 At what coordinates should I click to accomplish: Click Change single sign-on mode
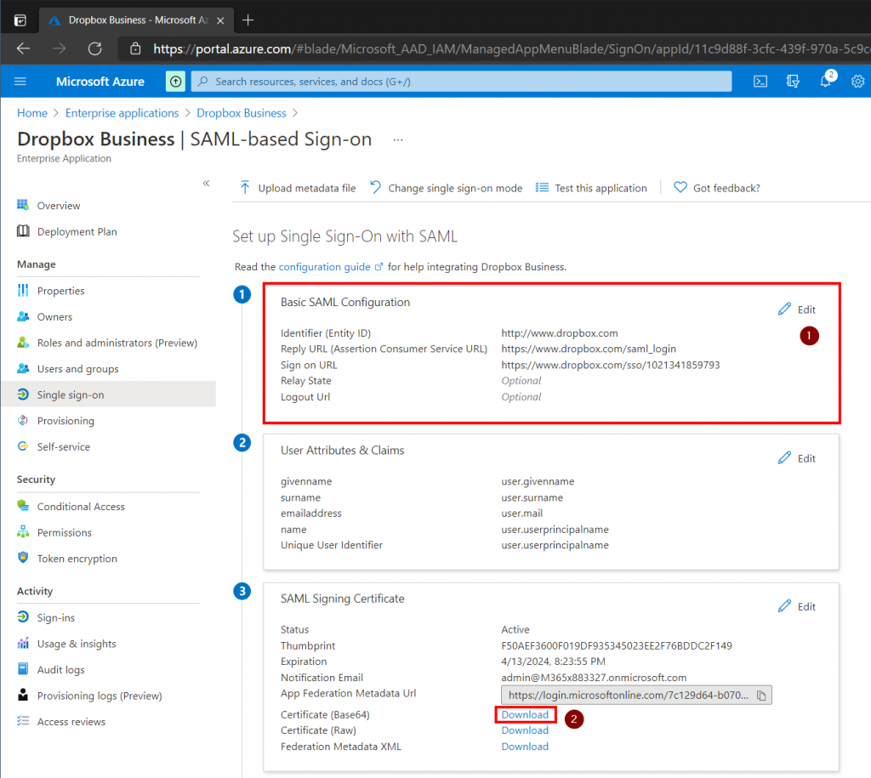tap(446, 188)
